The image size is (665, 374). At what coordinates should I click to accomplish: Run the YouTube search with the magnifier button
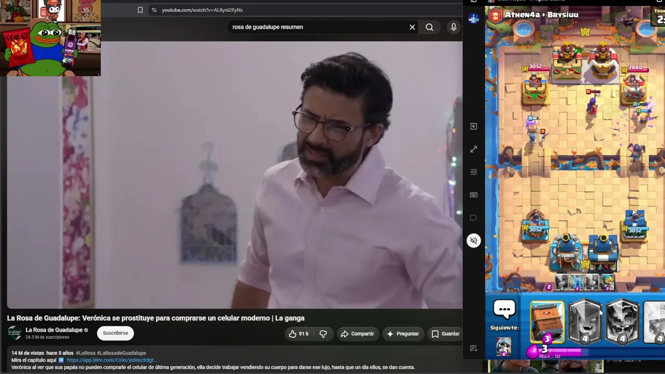(429, 27)
